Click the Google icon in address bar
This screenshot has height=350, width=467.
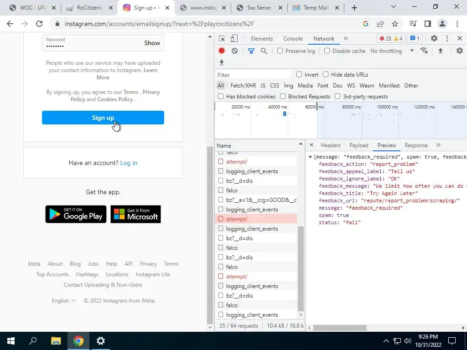pyautogui.click(x=366, y=24)
